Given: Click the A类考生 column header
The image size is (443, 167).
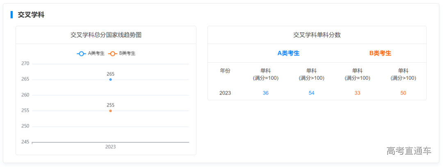Looking at the screenshot, I should (x=288, y=53).
